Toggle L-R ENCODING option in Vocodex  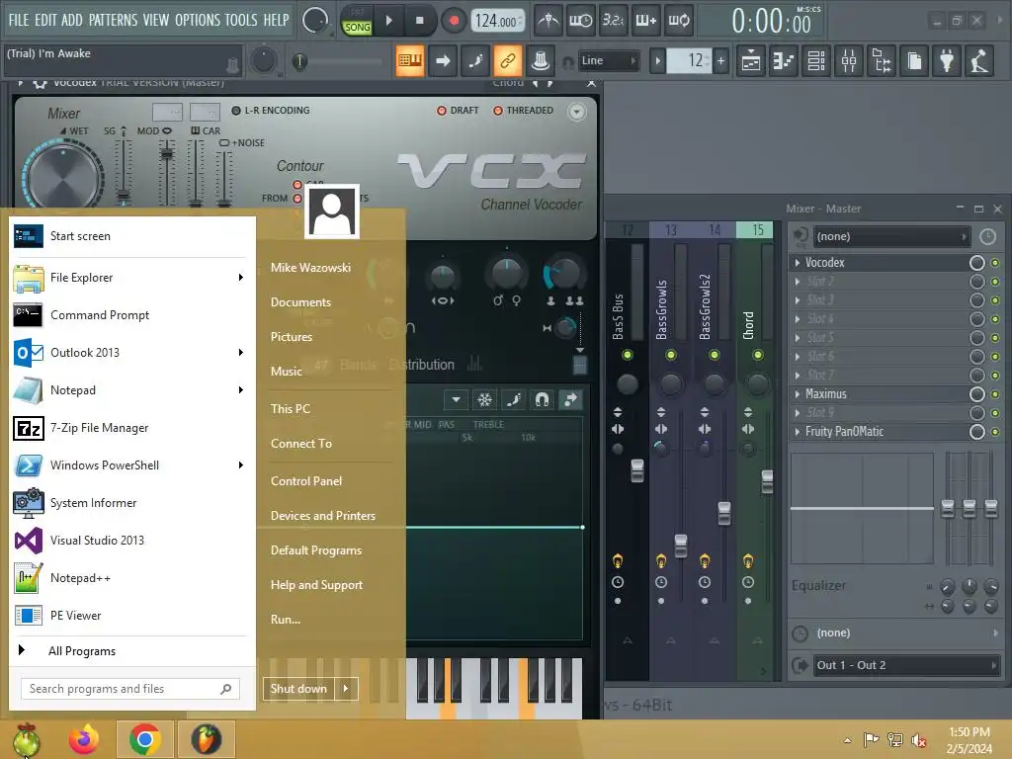point(236,111)
